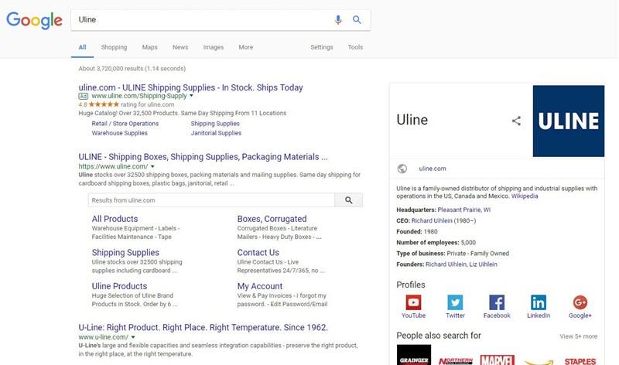The height and width of the screenshot is (365, 619).
Task: Open U-Line: Right Product result
Action: pyautogui.click(x=203, y=328)
